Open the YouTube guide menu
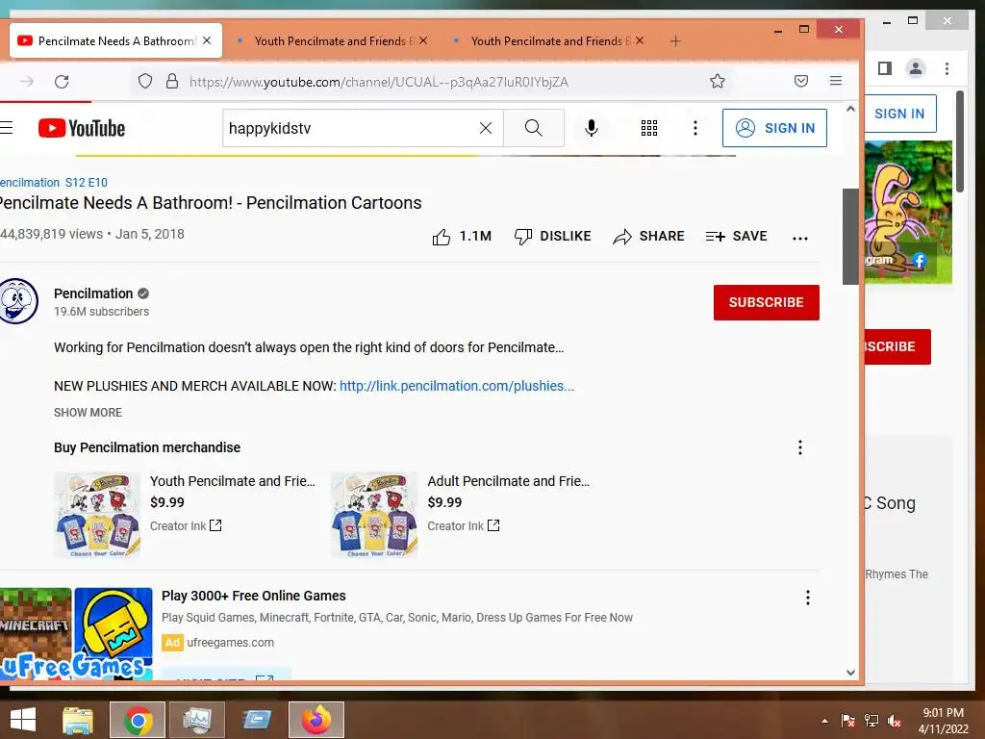985x739 pixels. coord(7,128)
